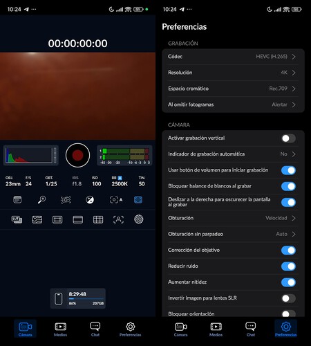This screenshot has width=311, height=346.
Task: Select Cámara tab in left screen
Action: 25,329
